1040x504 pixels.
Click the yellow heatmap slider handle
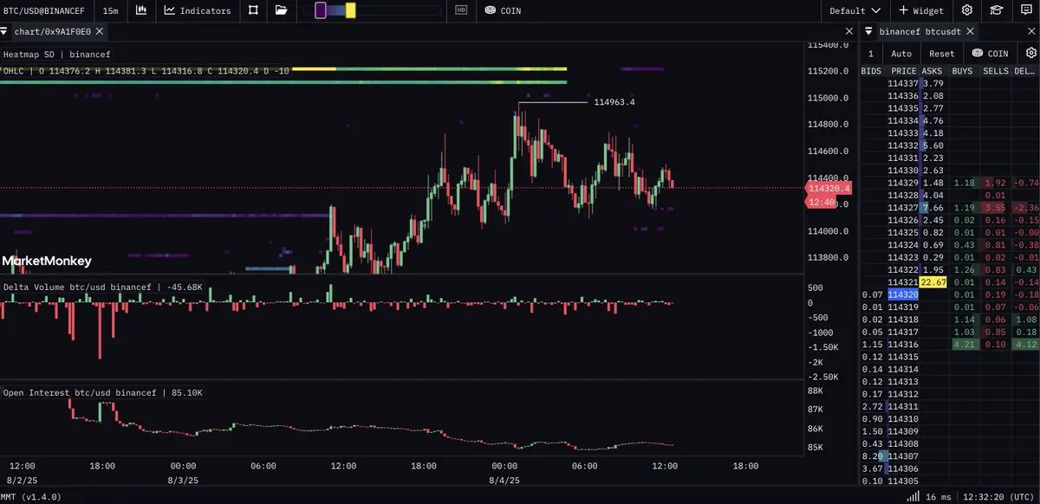[350, 10]
